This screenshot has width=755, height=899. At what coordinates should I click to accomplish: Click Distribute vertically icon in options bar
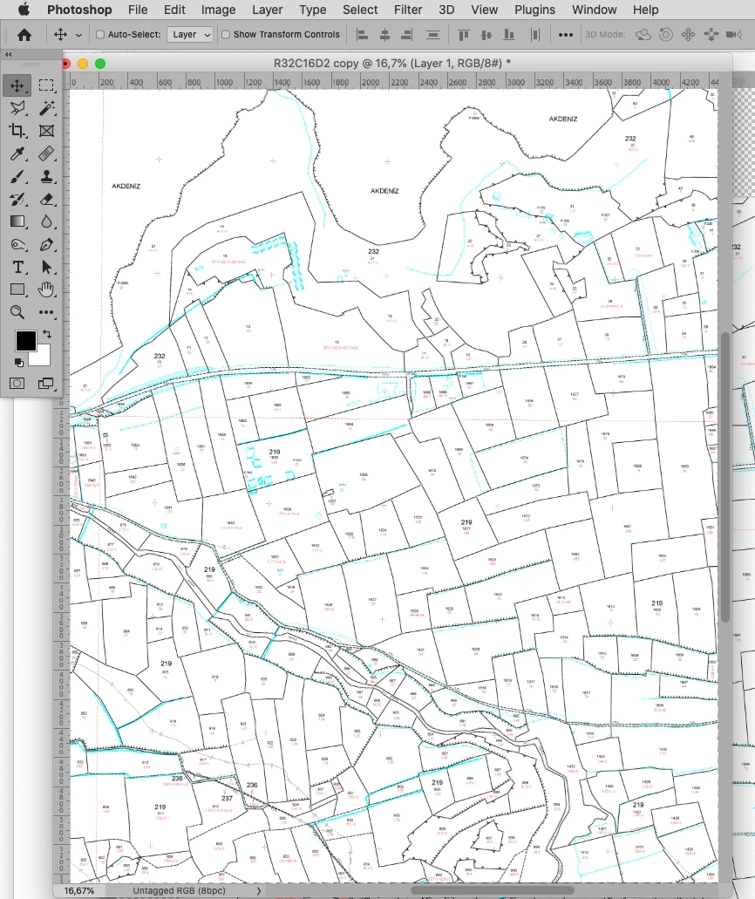432,35
